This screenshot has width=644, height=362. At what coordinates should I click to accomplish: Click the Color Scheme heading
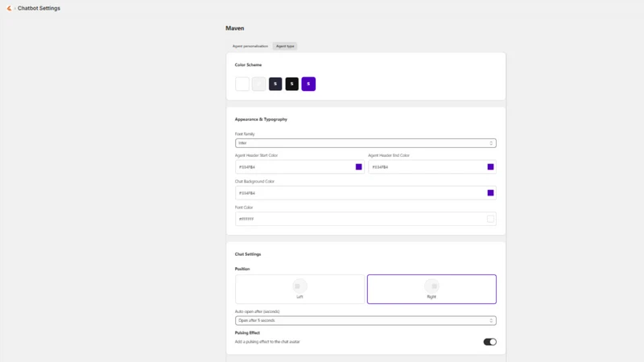(x=248, y=65)
